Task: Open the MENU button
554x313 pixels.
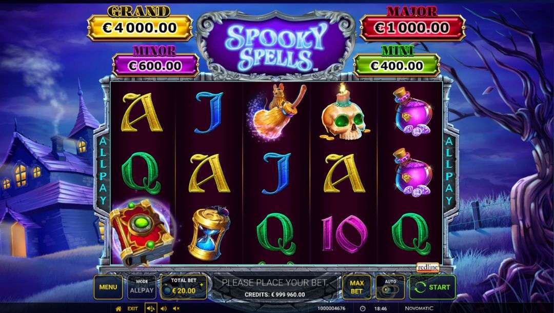Action: pos(108,287)
